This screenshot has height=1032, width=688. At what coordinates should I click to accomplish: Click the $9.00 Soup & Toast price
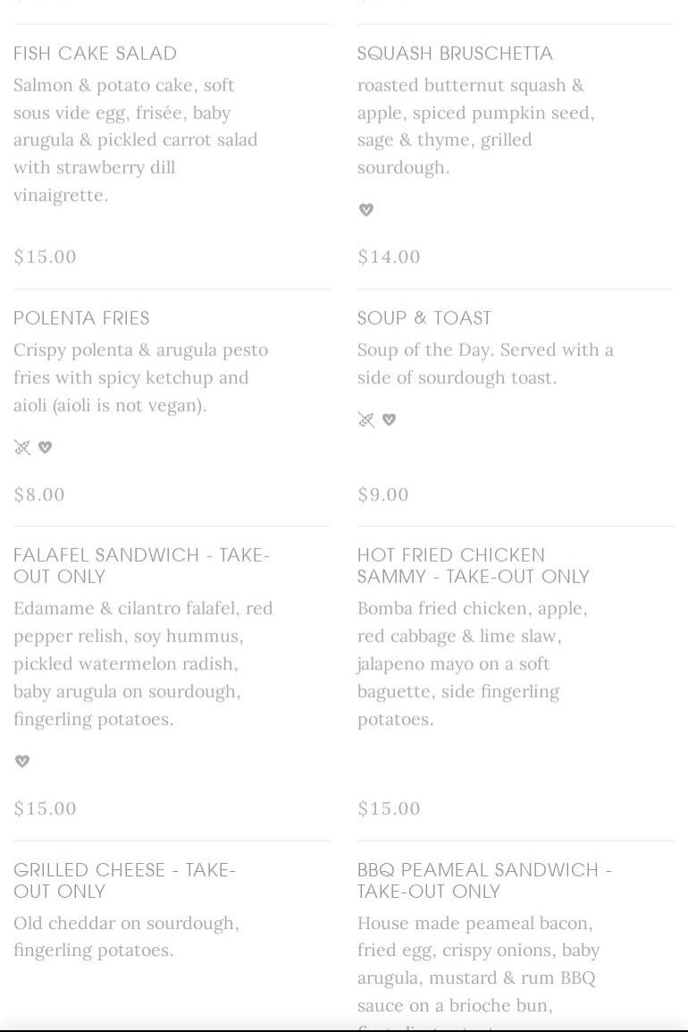click(383, 495)
